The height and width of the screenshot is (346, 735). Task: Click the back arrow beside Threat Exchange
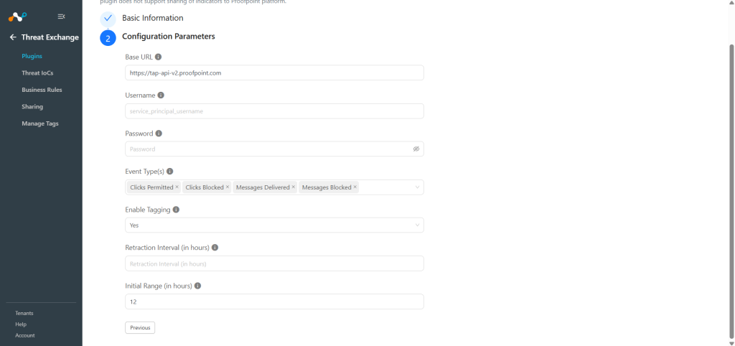coord(13,37)
